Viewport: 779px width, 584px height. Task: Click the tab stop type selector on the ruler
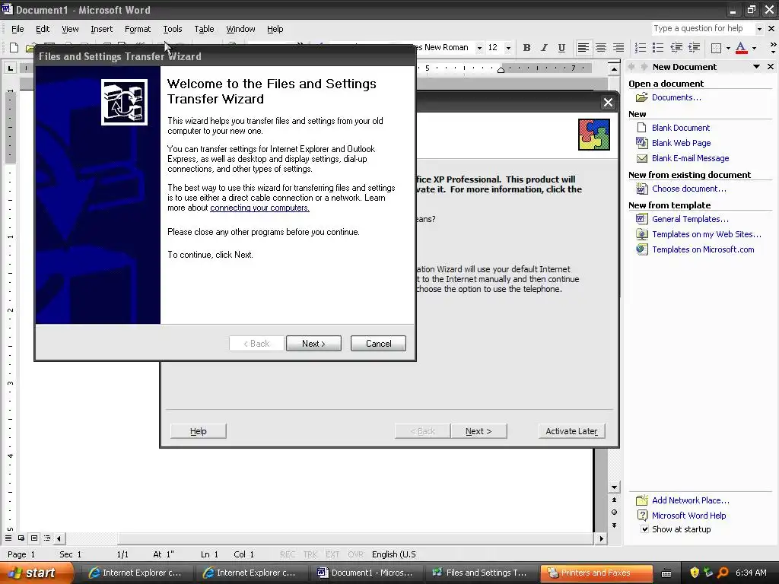(11, 68)
